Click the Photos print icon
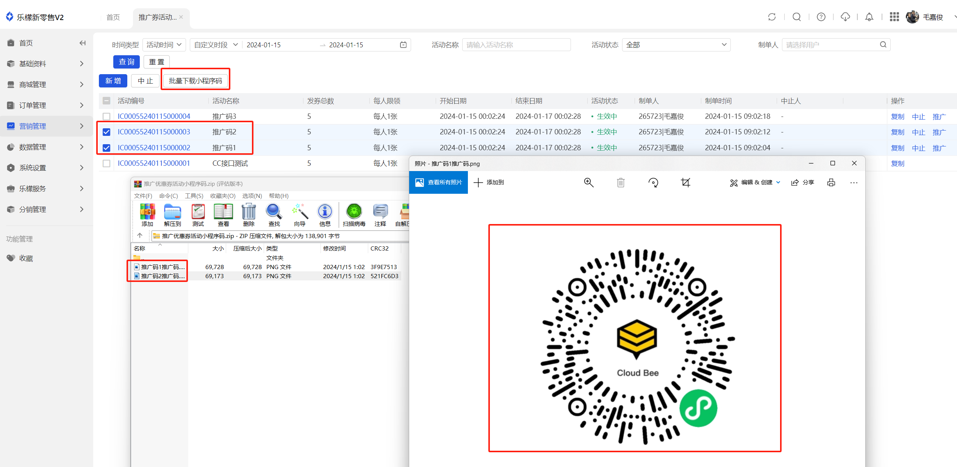Screen dimensions: 957x467 831,182
